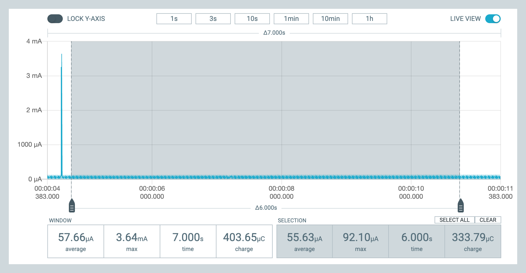Choose the 10s time span button
This screenshot has width=526, height=273.
[252, 19]
